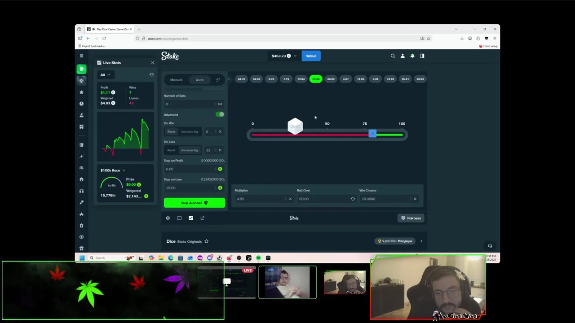575x323 pixels.
Task: Open the notifications bell icon
Action: point(412,56)
